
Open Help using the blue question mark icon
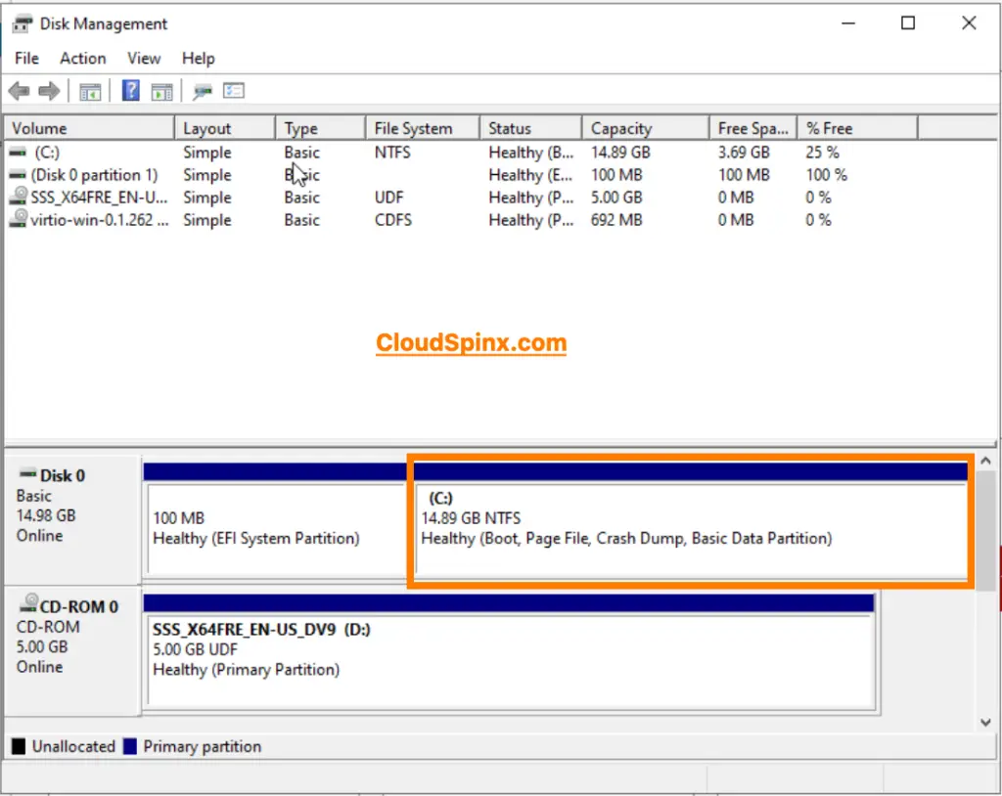point(130,90)
